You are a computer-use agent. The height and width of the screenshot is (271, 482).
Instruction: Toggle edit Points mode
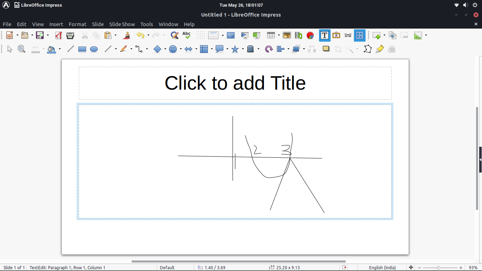[367, 49]
